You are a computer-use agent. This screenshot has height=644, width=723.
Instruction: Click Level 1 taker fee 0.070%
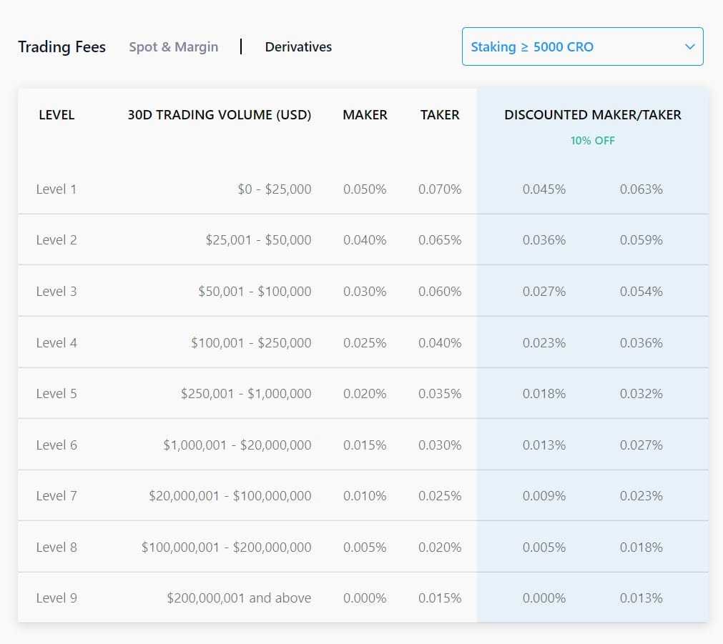coord(440,189)
